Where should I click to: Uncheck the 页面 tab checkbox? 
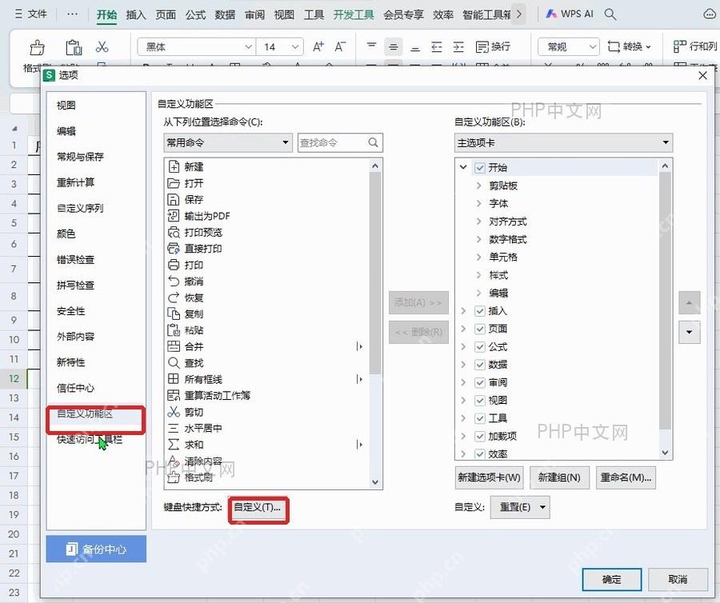[480, 329]
